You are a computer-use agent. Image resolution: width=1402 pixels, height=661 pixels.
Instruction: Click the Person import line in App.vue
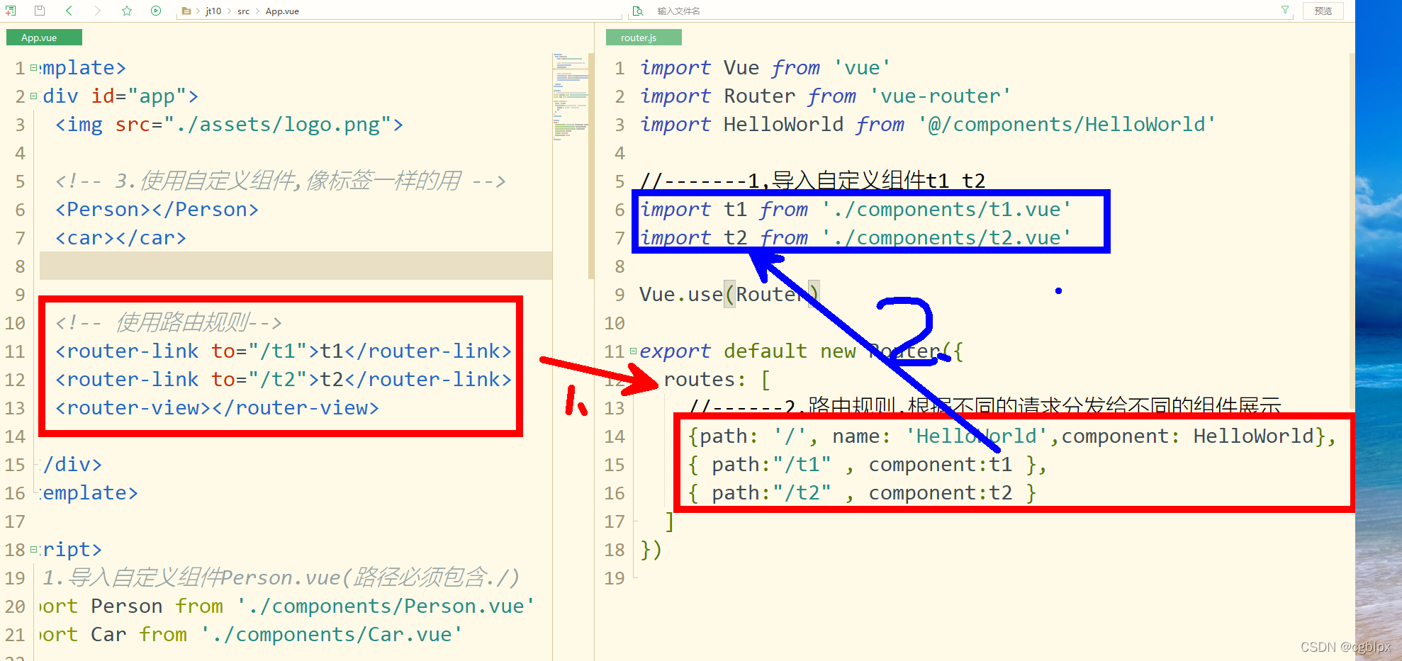(x=287, y=606)
